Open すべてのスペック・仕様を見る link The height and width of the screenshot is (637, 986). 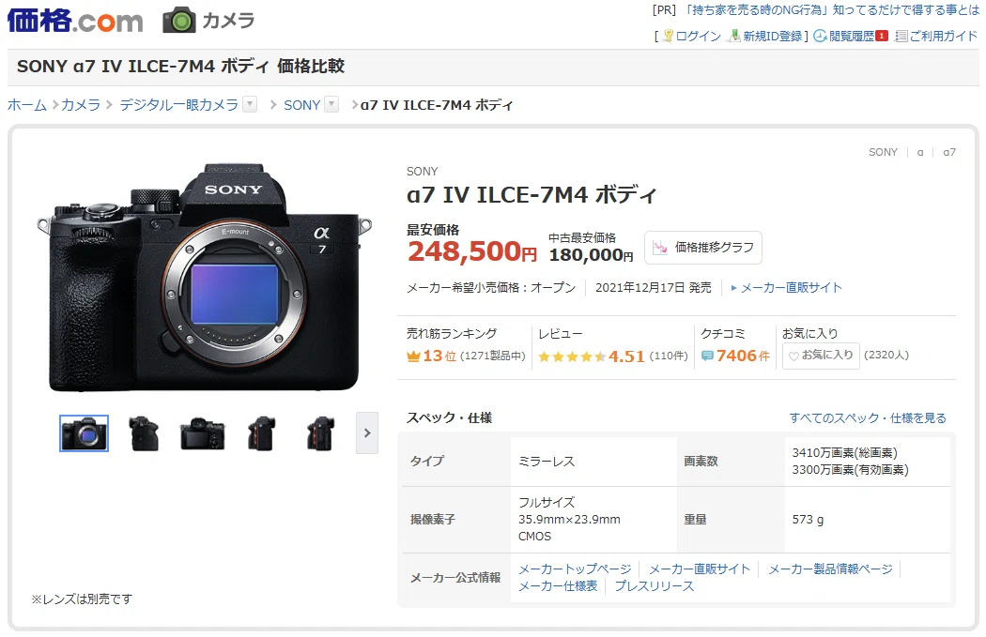[x=868, y=418]
